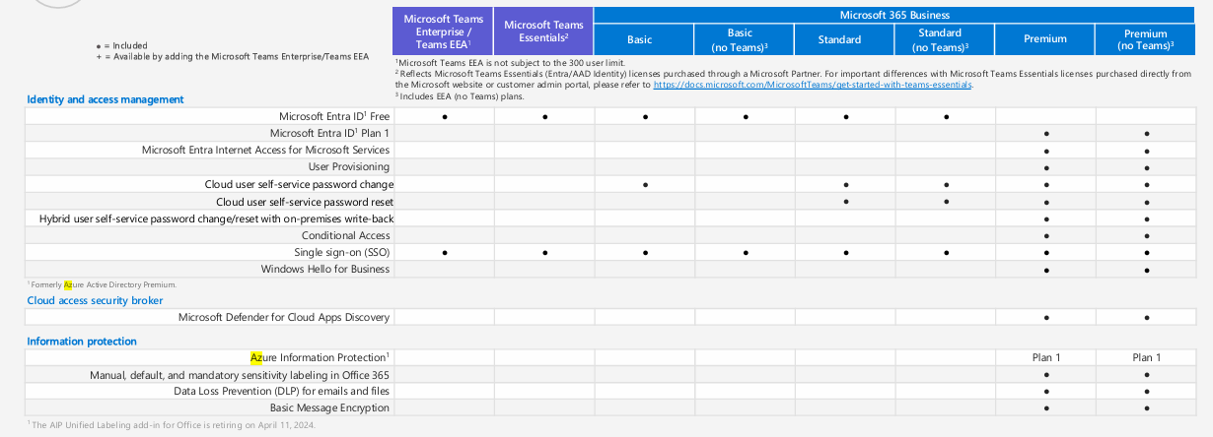Select the AIP Unified Labeling retirement footnote

pyautogui.click(x=171, y=424)
